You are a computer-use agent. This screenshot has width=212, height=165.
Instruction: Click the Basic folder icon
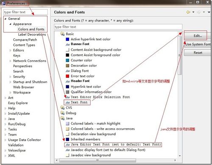(x=62, y=34)
